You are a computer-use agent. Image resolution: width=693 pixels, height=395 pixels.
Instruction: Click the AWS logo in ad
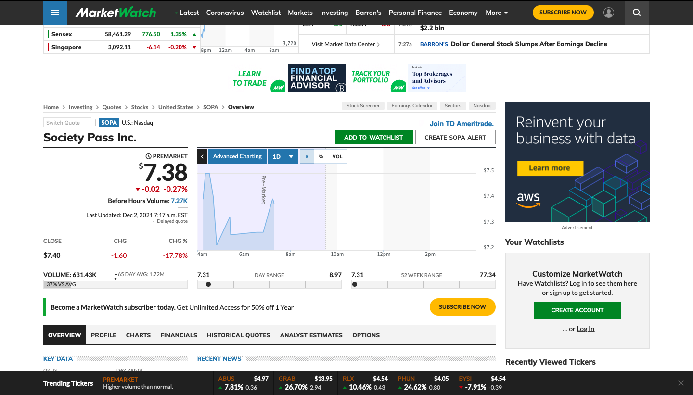tap(528, 200)
